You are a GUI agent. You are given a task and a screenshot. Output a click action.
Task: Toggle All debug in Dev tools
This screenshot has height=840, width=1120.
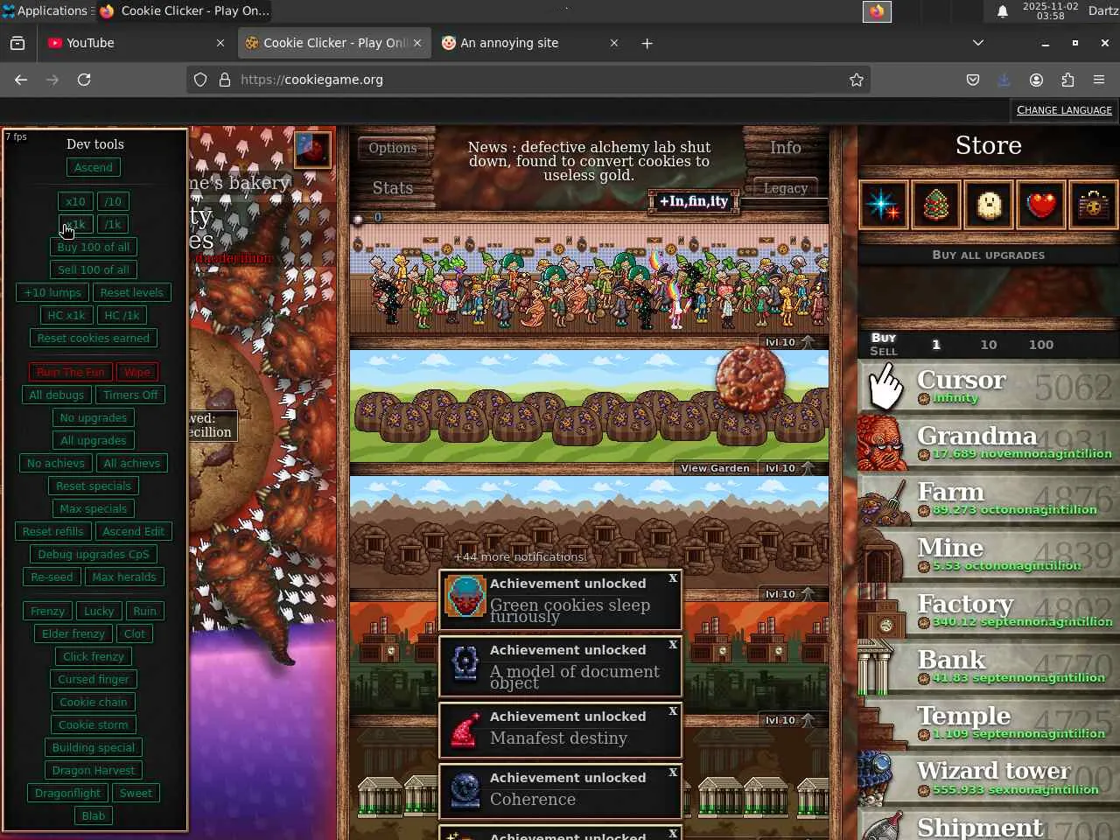pos(56,395)
